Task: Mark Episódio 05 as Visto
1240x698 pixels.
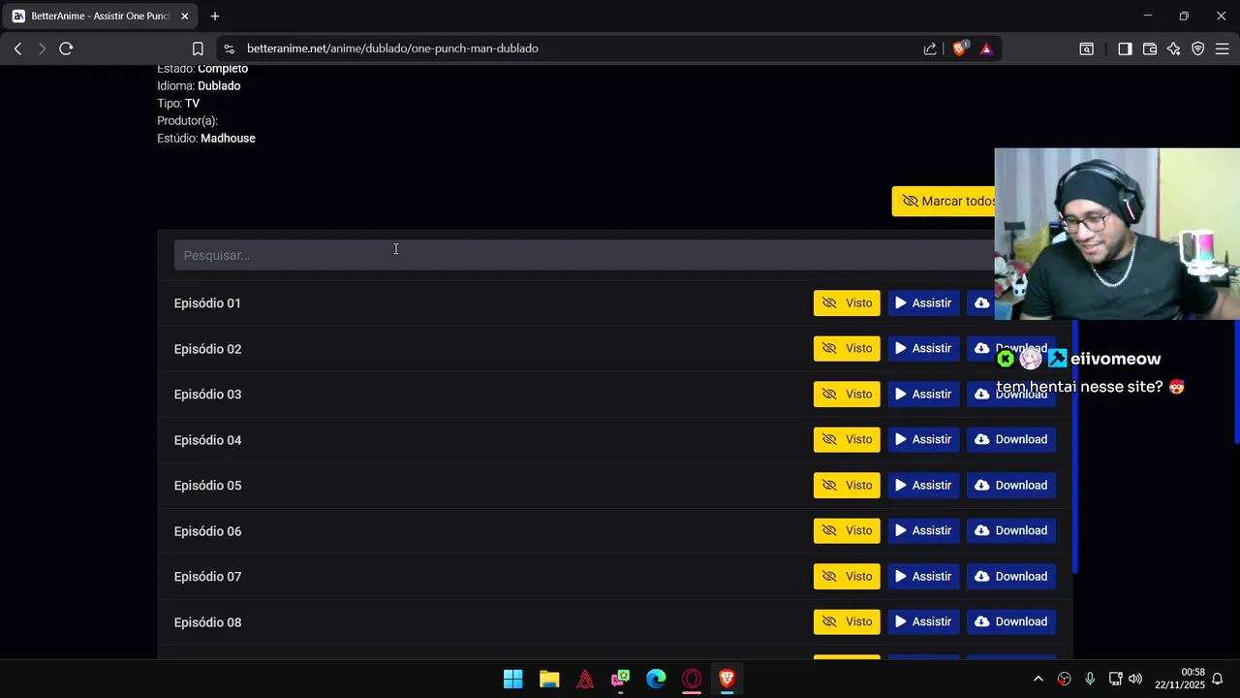Action: coord(847,486)
